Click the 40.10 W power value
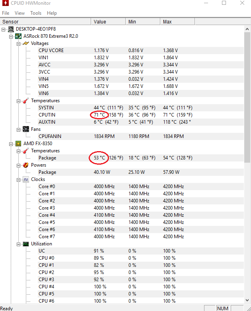 pyautogui.click(x=102, y=172)
